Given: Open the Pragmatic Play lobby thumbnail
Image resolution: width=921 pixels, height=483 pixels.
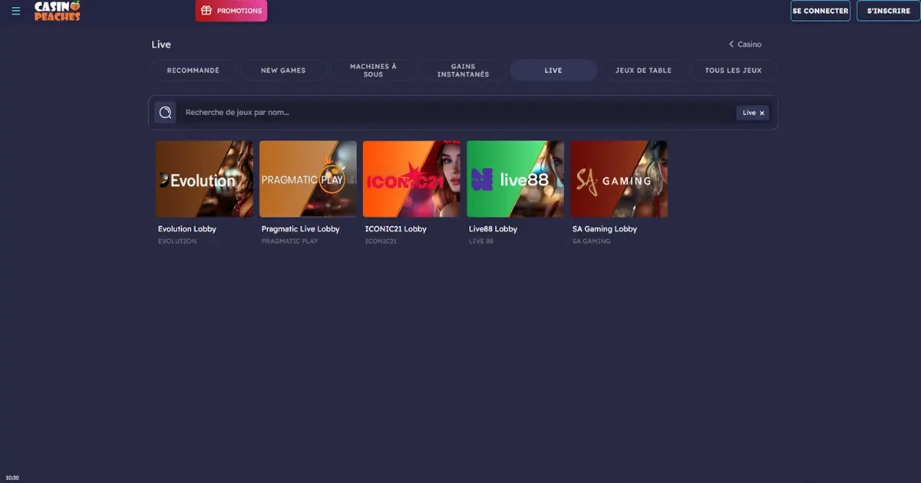Looking at the screenshot, I should click(308, 179).
